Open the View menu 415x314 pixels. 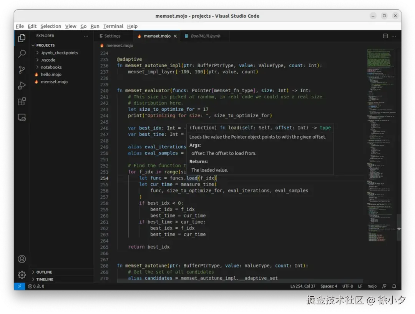pos(71,26)
